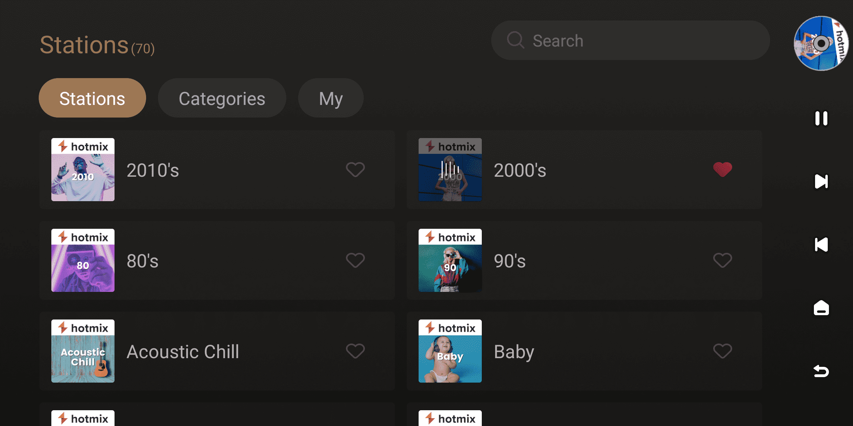Favorite the Acoustic Chill station
Image resolution: width=853 pixels, height=426 pixels.
click(x=355, y=351)
